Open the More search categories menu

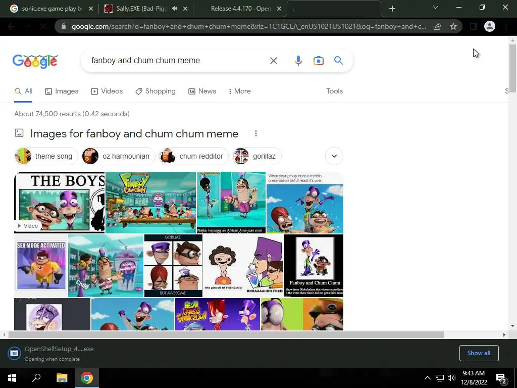(240, 91)
